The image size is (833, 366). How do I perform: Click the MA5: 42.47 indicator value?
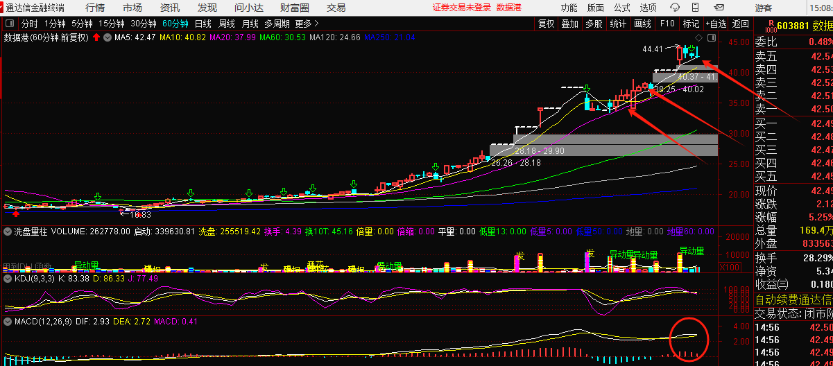pyautogui.click(x=135, y=37)
